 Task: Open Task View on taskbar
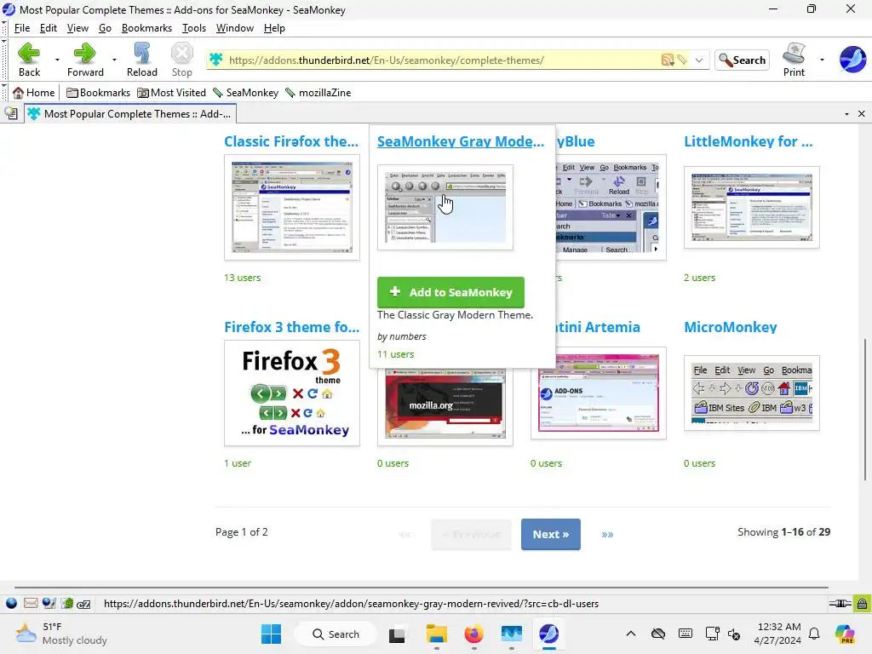click(x=397, y=634)
